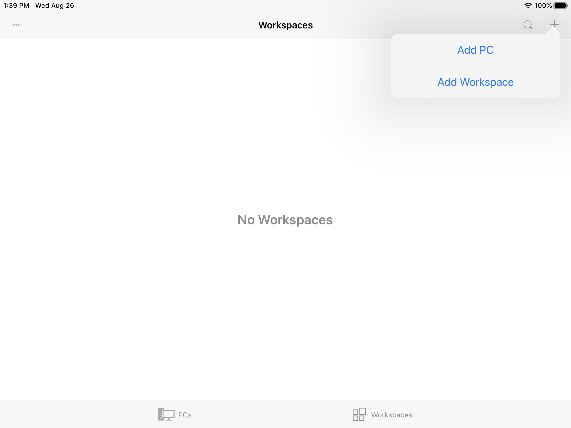Tap the 1:39 PM clock

[x=16, y=6]
